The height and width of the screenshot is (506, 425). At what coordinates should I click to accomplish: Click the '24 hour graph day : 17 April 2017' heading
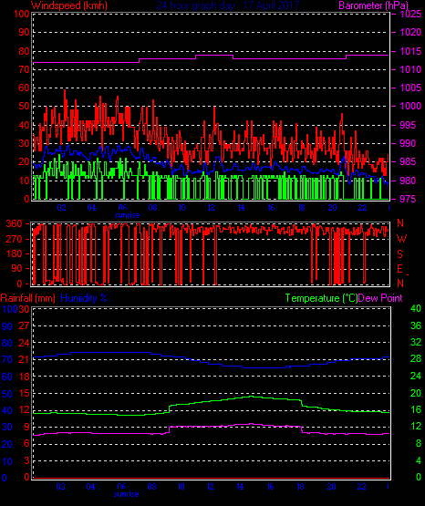click(228, 5)
